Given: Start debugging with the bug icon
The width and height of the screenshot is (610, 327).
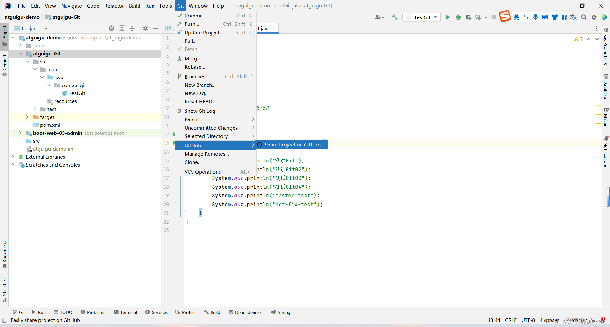Looking at the screenshot, I should (458, 17).
